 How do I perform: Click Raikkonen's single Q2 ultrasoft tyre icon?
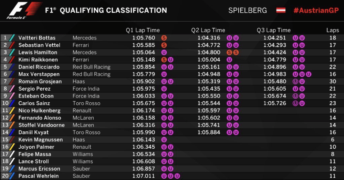pos(229,59)
